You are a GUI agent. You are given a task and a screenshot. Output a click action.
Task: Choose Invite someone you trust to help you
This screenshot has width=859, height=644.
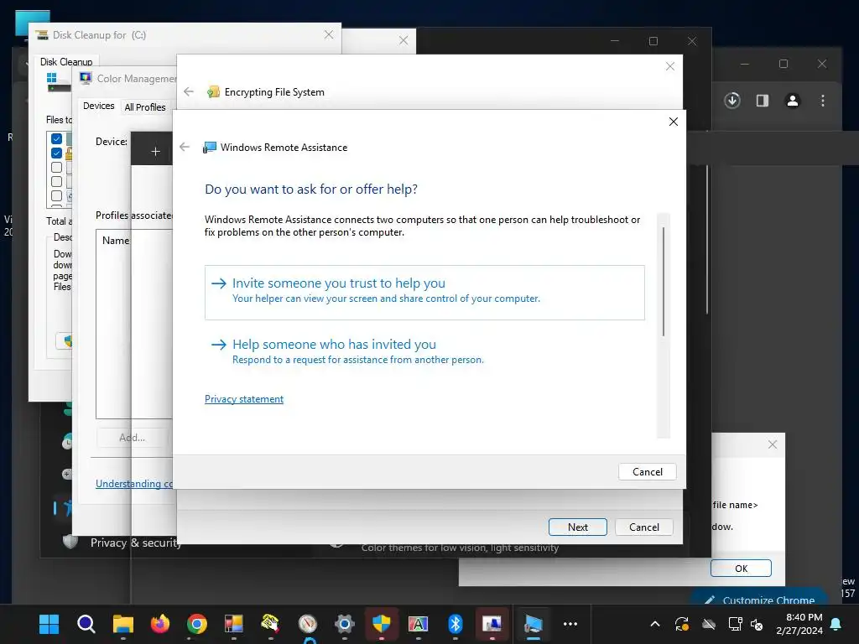(424, 293)
